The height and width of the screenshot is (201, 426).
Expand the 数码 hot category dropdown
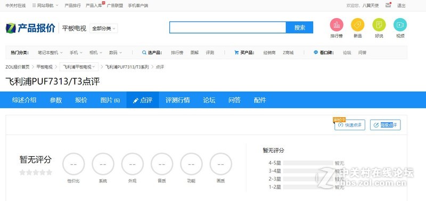click(x=116, y=53)
